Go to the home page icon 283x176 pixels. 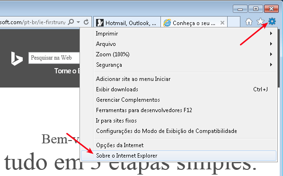[249, 22]
